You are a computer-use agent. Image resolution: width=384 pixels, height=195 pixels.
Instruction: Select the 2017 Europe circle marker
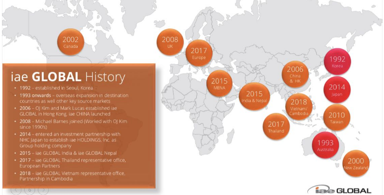point(199,53)
